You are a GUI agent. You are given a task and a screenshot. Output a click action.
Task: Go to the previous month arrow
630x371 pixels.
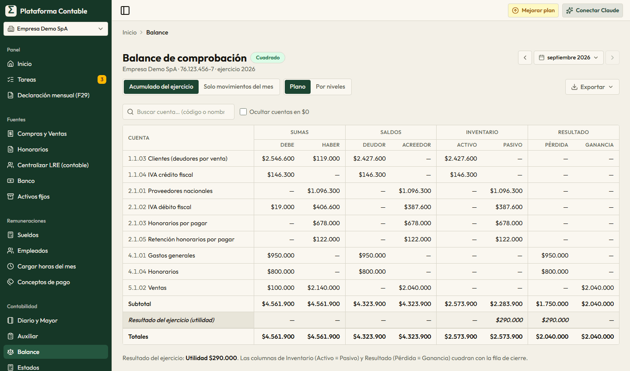pos(525,58)
